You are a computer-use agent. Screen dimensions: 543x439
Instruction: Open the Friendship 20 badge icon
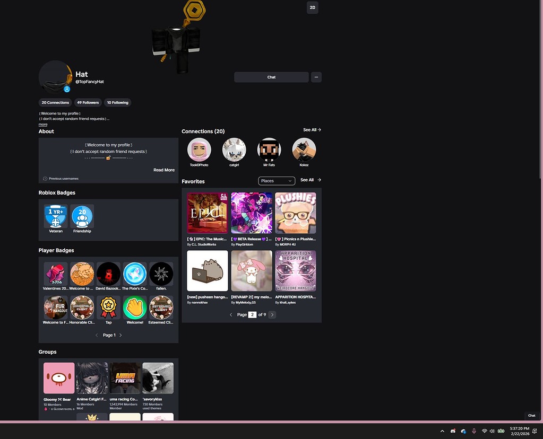(82, 216)
